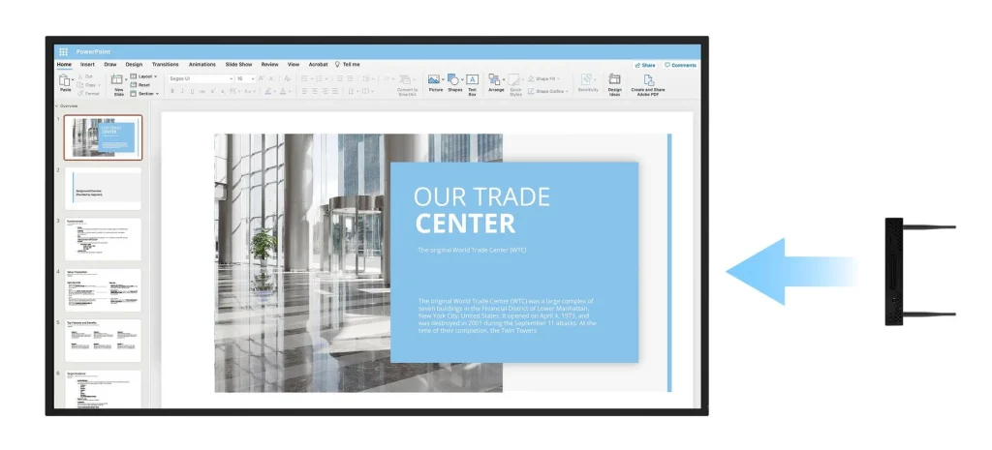Expand the Layout dropdown
This screenshot has width=992, height=450.
click(x=143, y=76)
